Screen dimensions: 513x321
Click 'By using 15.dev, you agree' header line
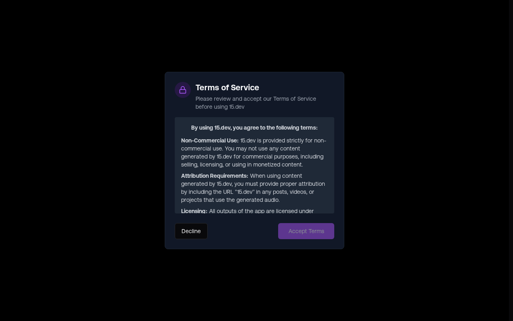[254, 128]
